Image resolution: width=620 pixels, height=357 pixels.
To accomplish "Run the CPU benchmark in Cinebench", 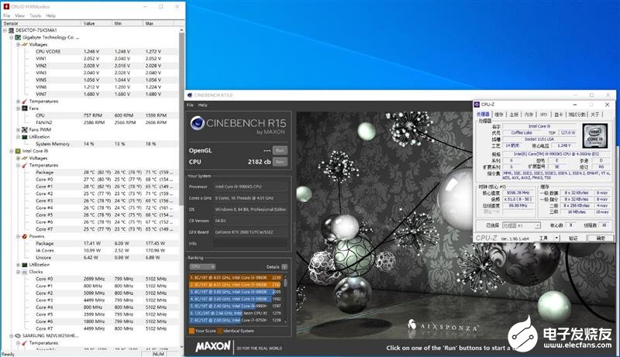I will (280, 162).
